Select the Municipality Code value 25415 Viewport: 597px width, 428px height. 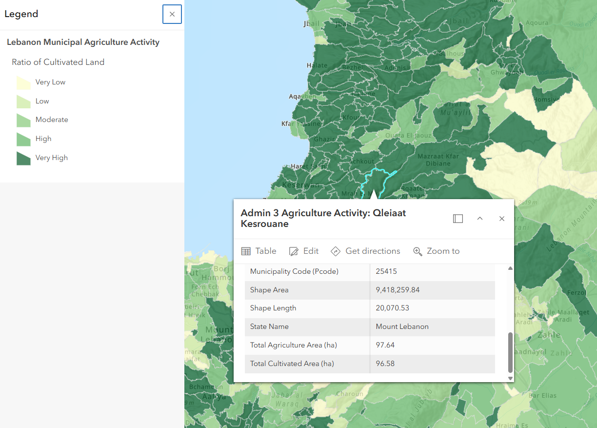pos(386,271)
